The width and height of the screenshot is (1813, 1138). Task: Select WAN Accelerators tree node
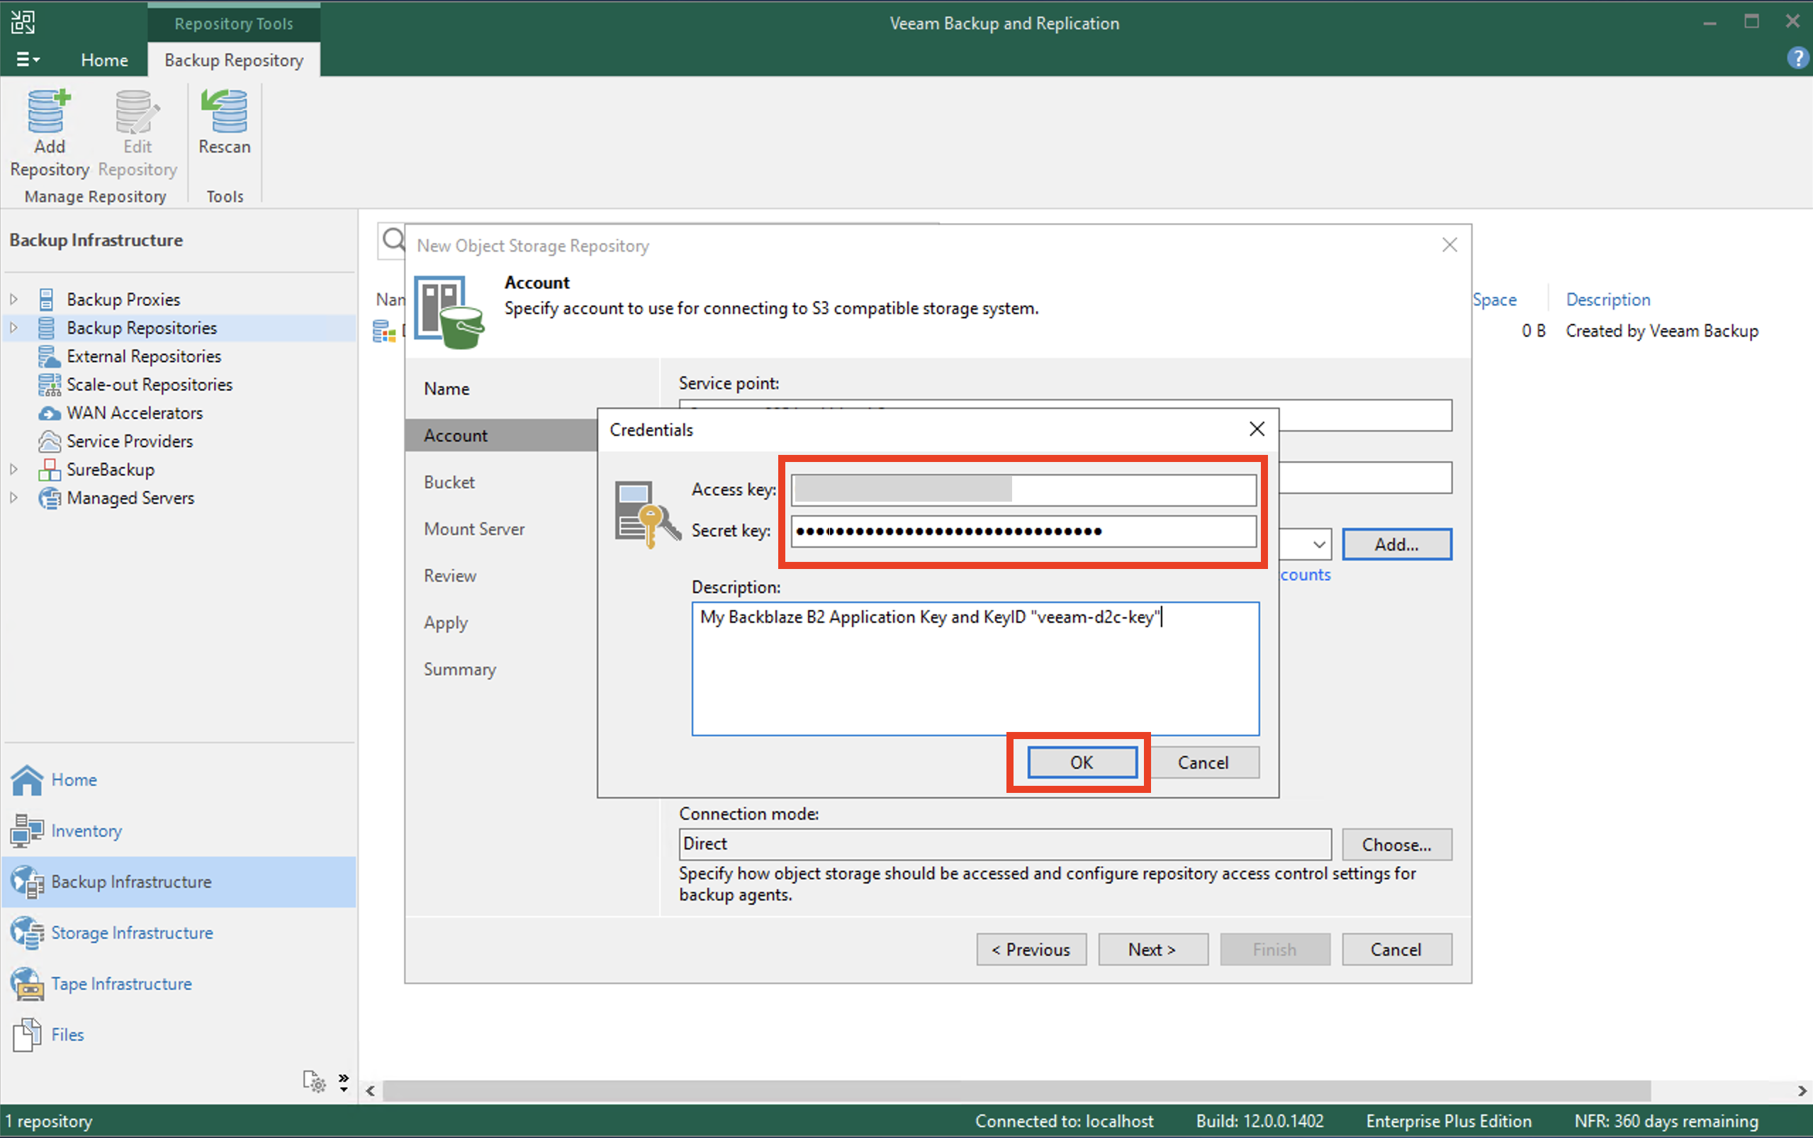(135, 413)
